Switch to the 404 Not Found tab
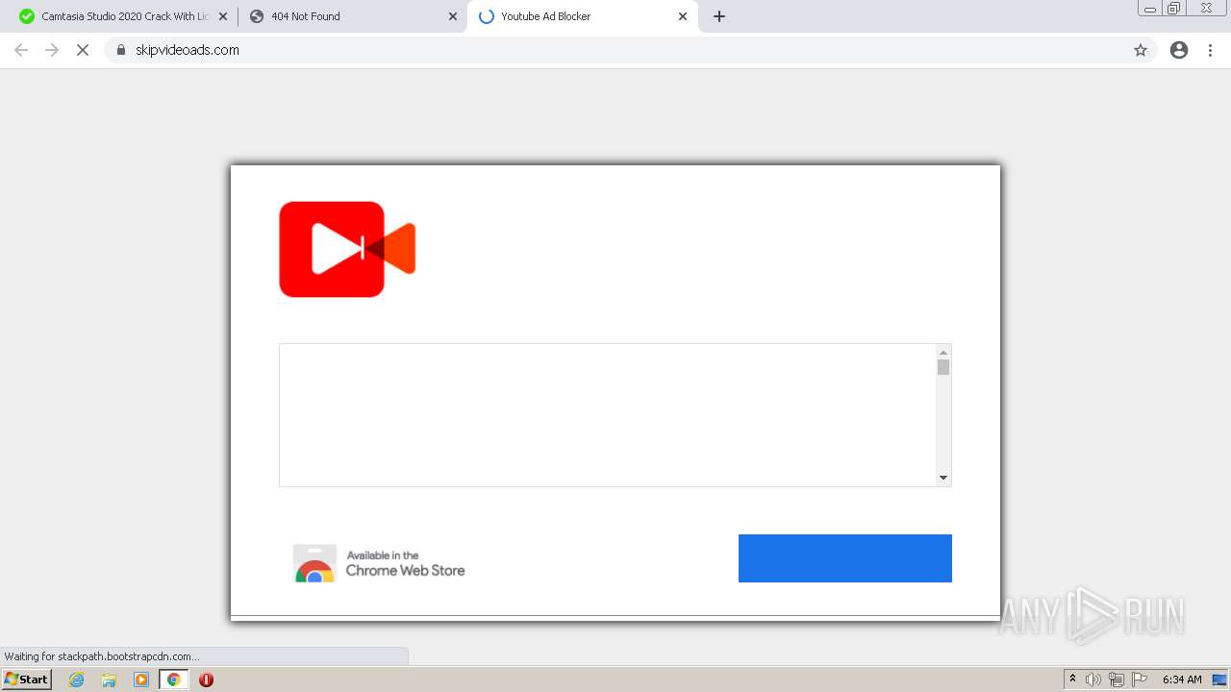 point(351,16)
